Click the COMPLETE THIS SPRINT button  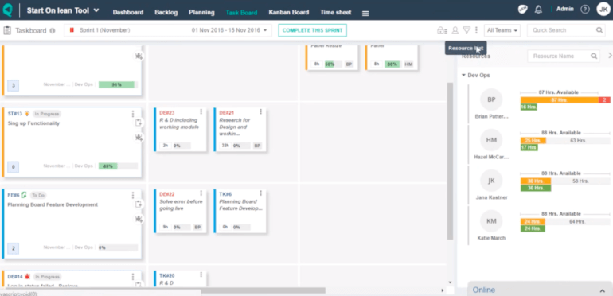pyautogui.click(x=312, y=30)
